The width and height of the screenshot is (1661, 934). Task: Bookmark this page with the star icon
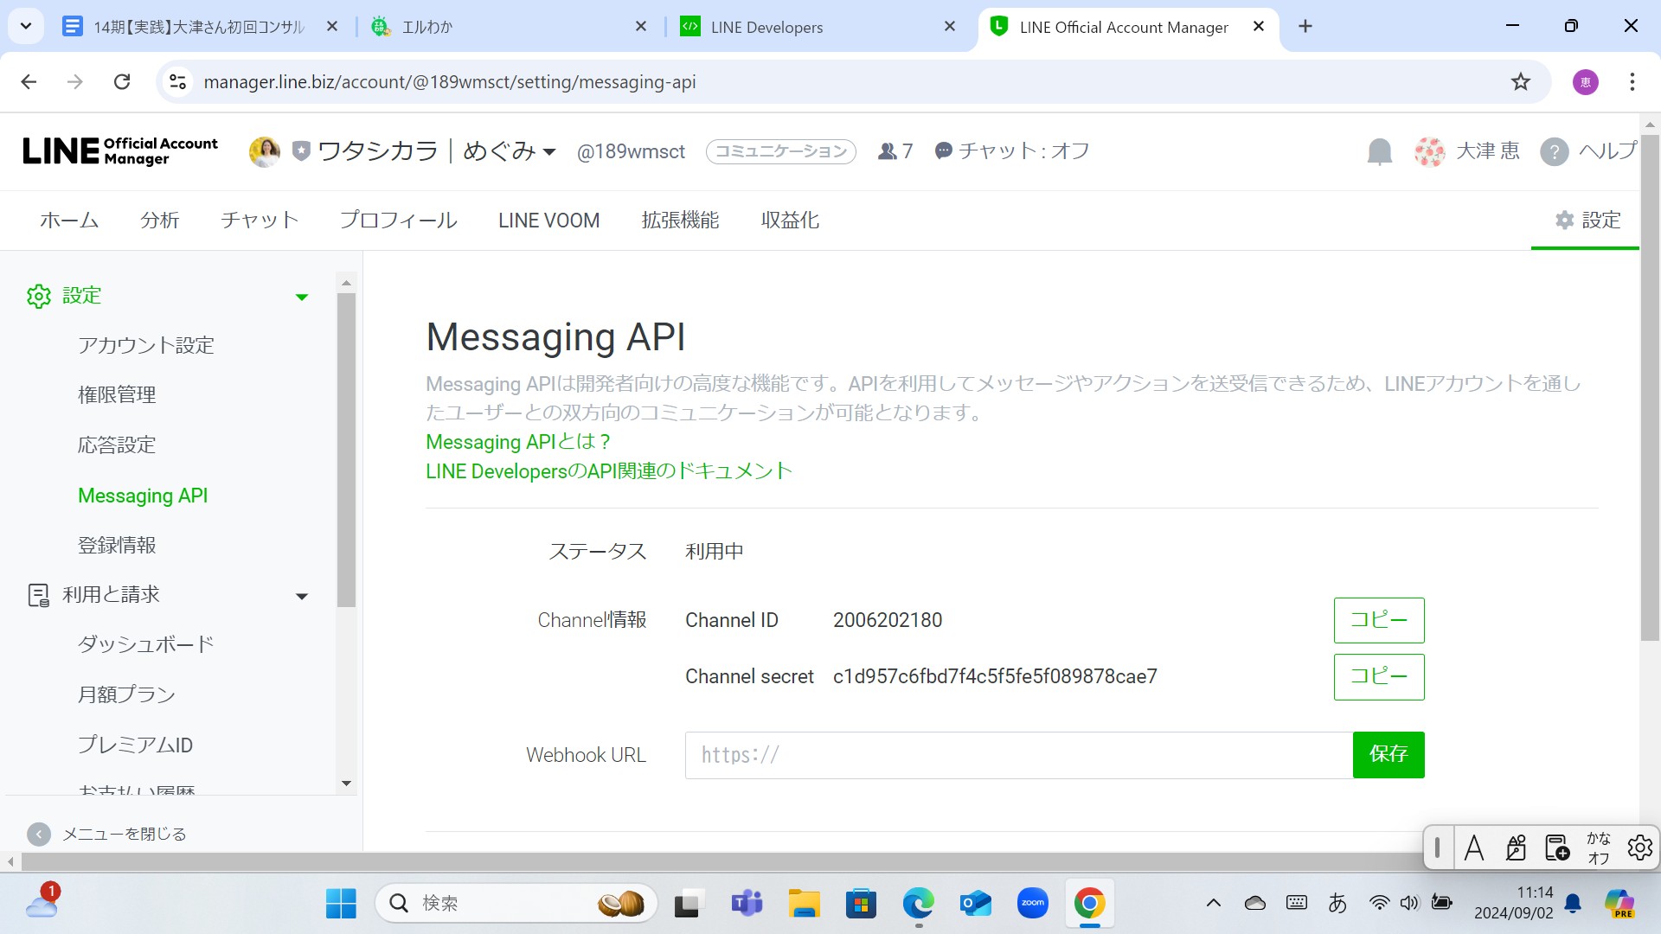(1520, 82)
